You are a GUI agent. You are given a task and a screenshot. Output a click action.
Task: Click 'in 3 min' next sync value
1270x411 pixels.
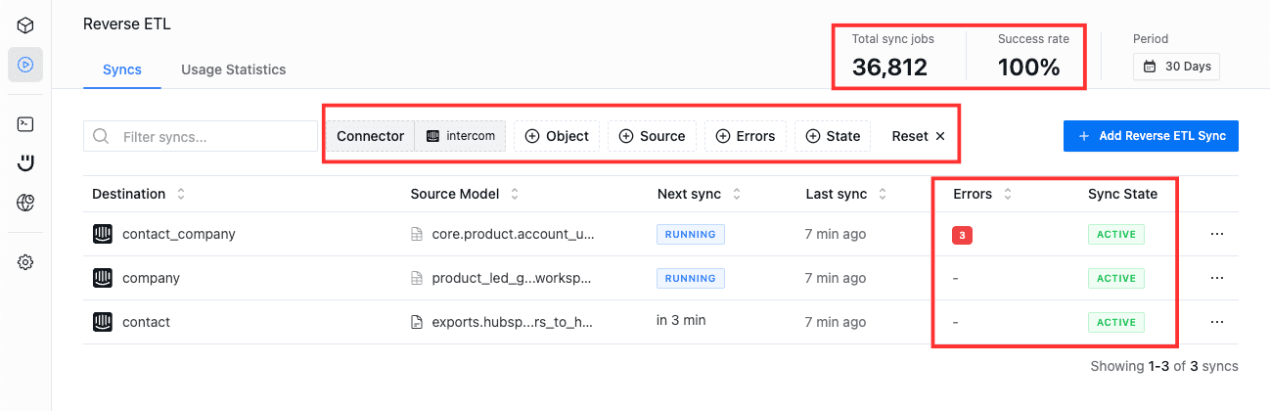tap(681, 320)
